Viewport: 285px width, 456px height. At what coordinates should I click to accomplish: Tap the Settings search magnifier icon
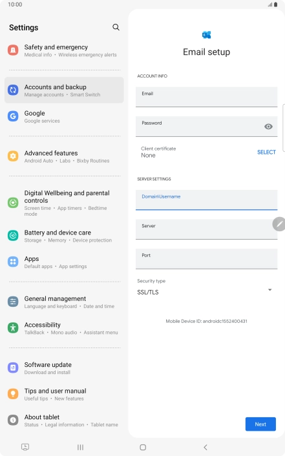116,27
